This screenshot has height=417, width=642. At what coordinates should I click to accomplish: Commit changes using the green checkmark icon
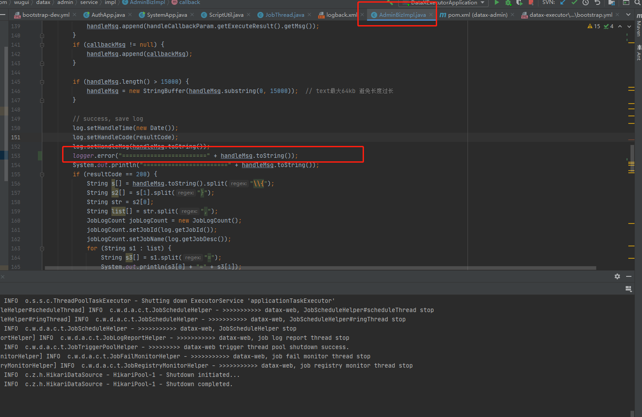click(x=573, y=3)
